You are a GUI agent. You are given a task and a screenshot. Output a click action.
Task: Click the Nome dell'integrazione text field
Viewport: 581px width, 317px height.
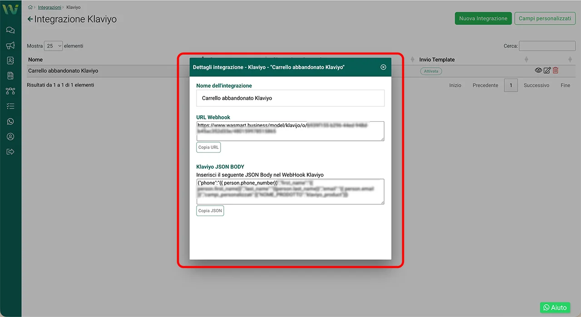click(290, 98)
